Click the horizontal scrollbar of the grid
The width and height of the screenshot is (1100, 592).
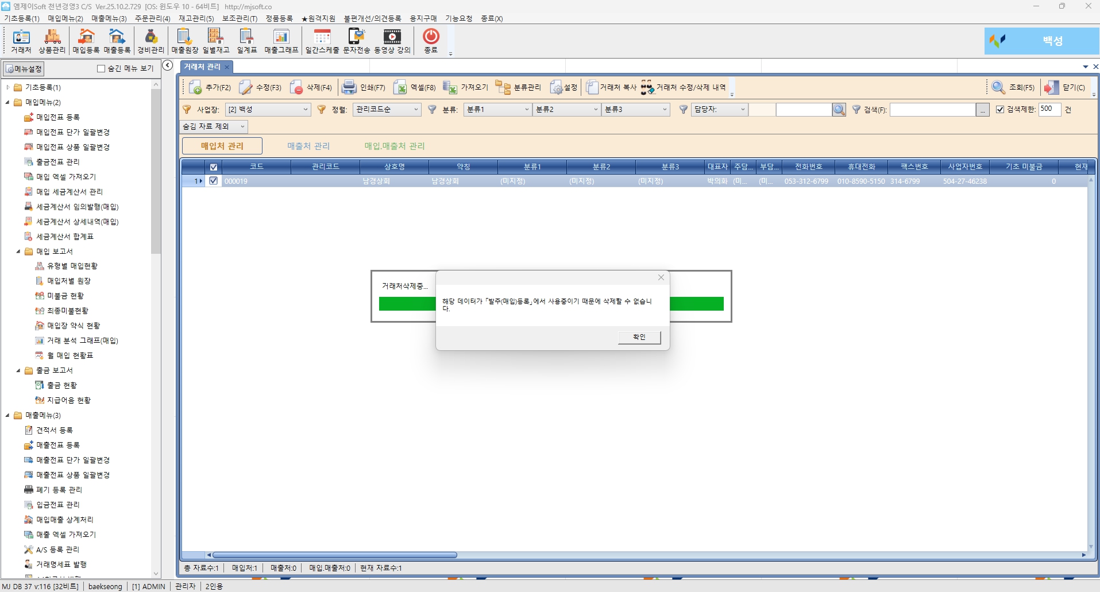point(334,555)
